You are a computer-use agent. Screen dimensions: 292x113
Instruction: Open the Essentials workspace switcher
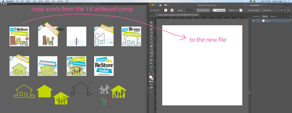pos(256,5)
